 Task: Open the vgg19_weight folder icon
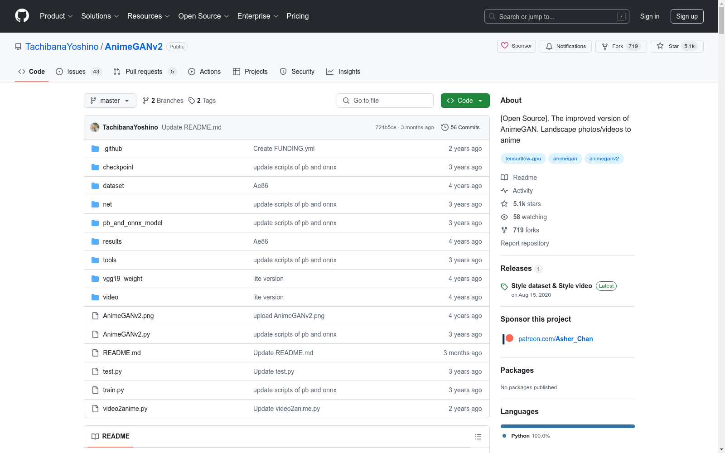coord(95,279)
